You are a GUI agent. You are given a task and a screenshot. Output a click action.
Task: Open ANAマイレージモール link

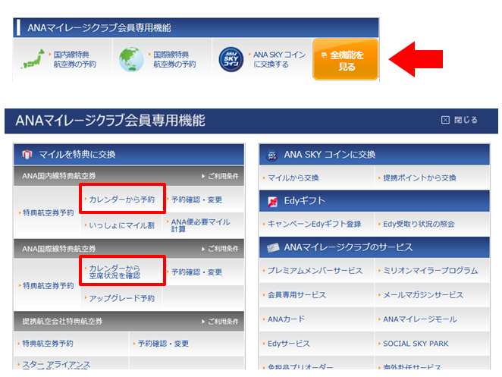420,319
